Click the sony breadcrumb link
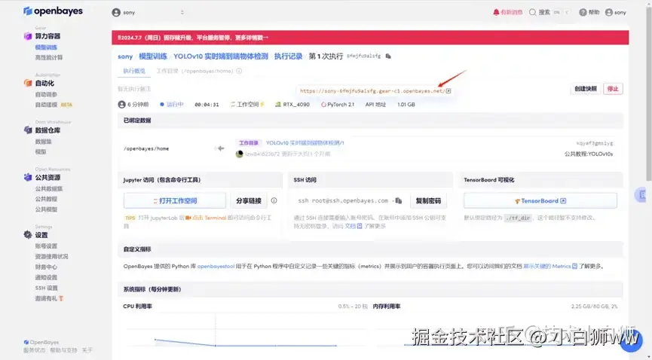652x360 pixels. 125,56
